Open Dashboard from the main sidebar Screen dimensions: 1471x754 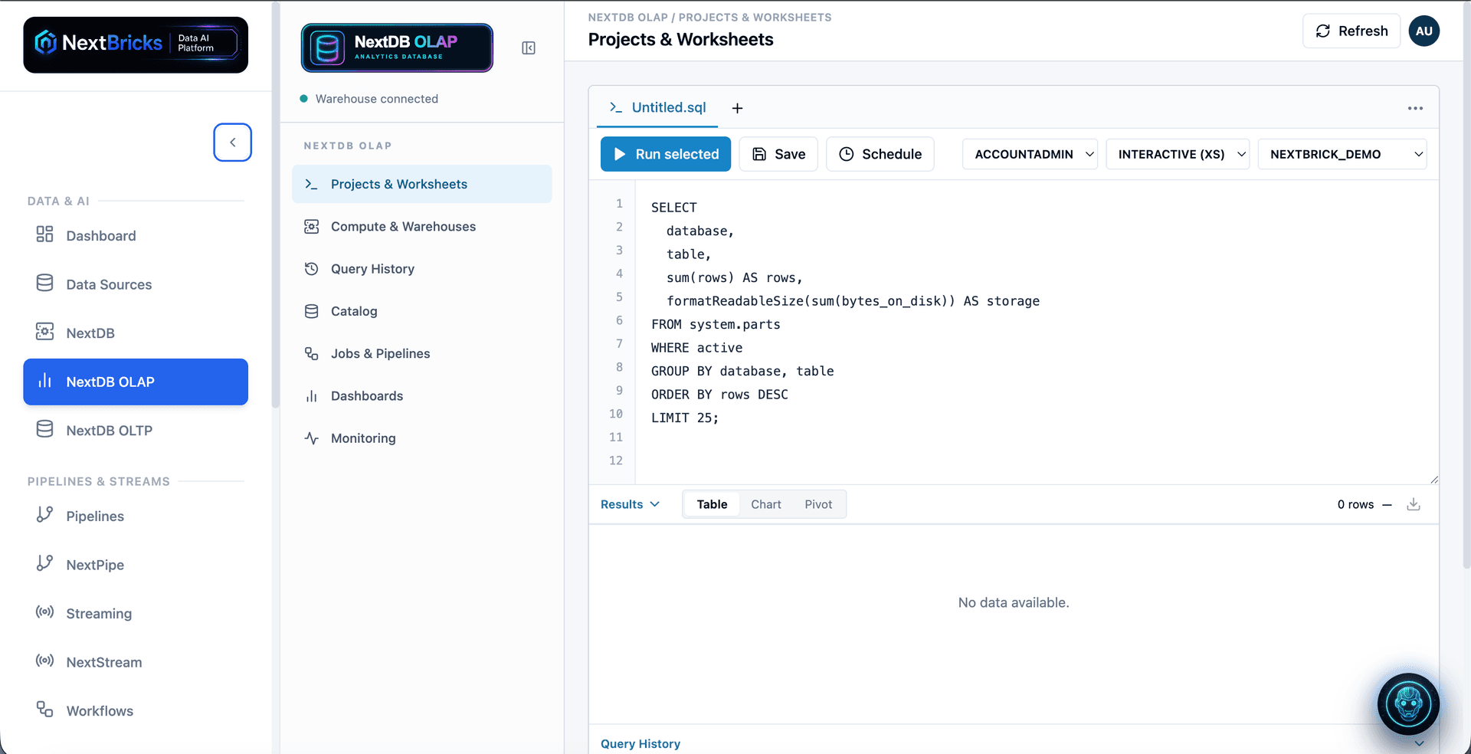coord(136,235)
